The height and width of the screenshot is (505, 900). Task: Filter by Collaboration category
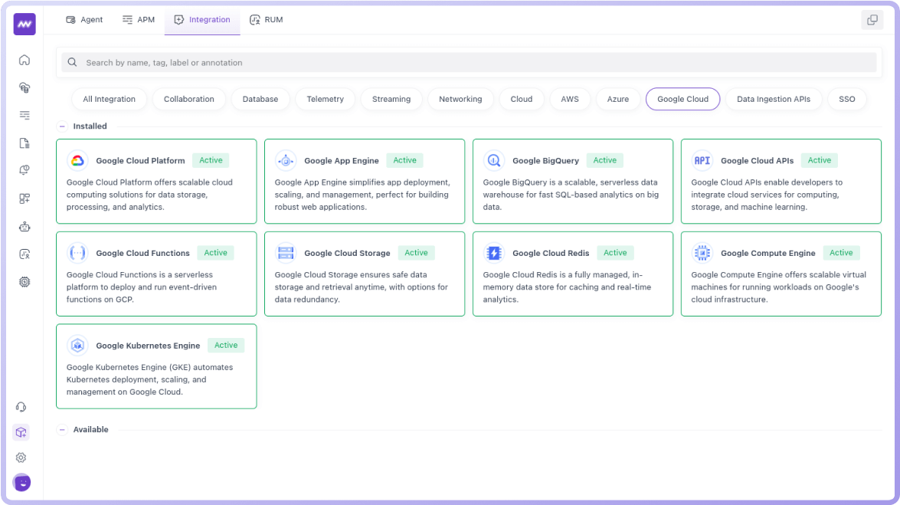point(189,99)
